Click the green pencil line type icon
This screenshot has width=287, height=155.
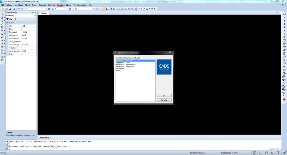point(70,9)
